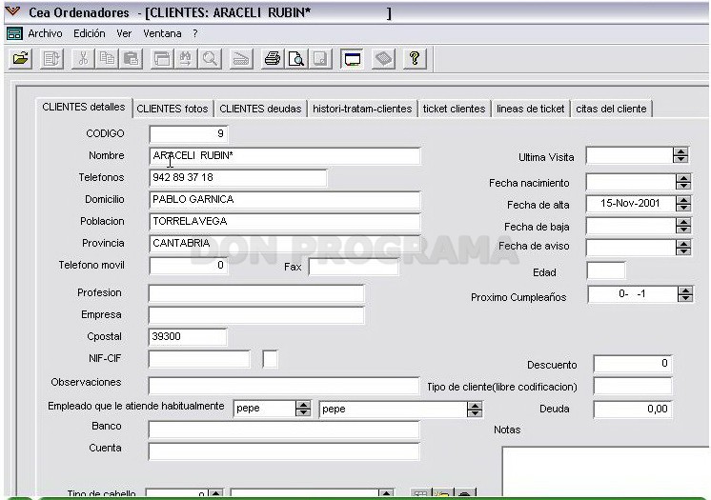Image resolution: width=711 pixels, height=500 pixels.
Task: Open print preview with magnifier page icon
Action: pyautogui.click(x=296, y=58)
